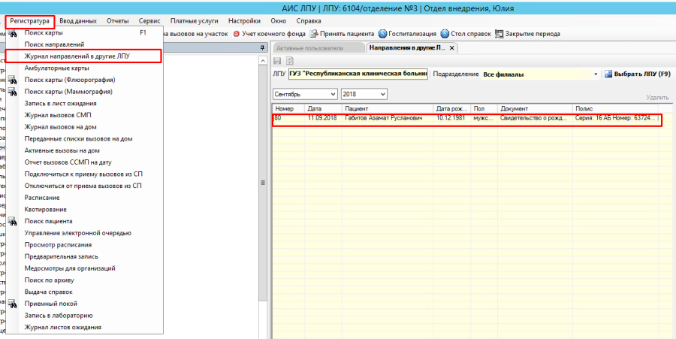Open the Справка menu
676x339 pixels.
[309, 21]
